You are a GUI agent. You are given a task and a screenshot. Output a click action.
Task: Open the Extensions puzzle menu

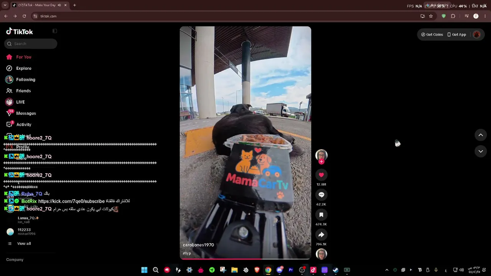pos(453,16)
